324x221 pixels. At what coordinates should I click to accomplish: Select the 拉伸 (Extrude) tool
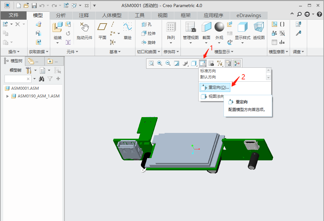[x=148, y=33]
